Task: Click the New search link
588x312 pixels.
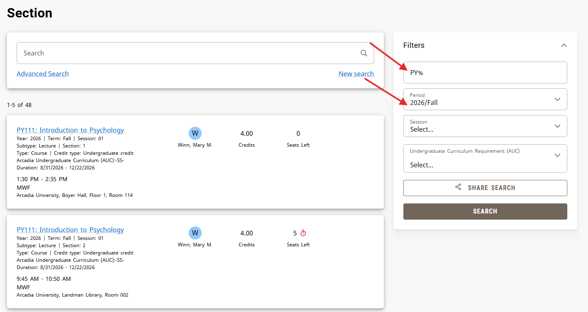Action: click(356, 74)
